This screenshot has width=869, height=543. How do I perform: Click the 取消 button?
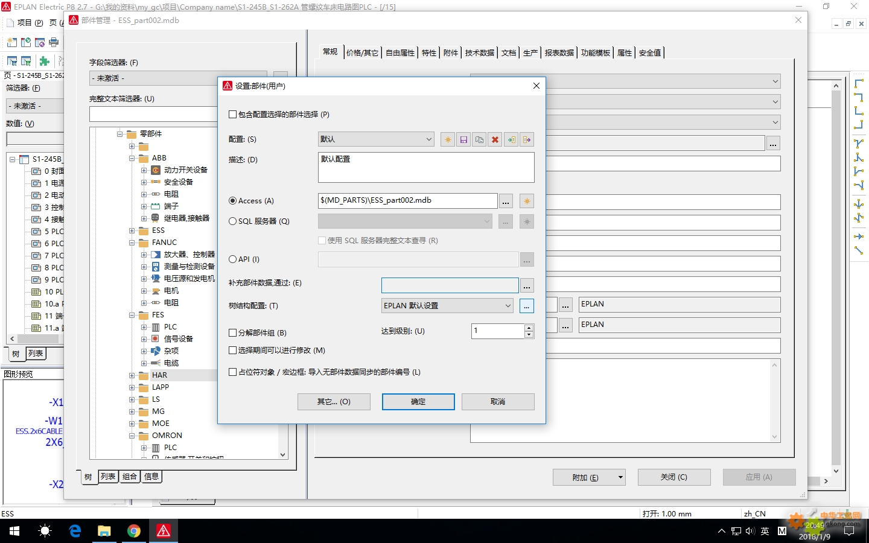coord(498,402)
